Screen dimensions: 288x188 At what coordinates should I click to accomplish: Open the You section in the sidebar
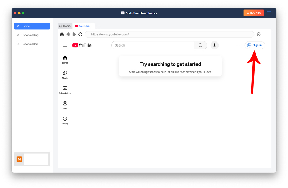pos(65,105)
